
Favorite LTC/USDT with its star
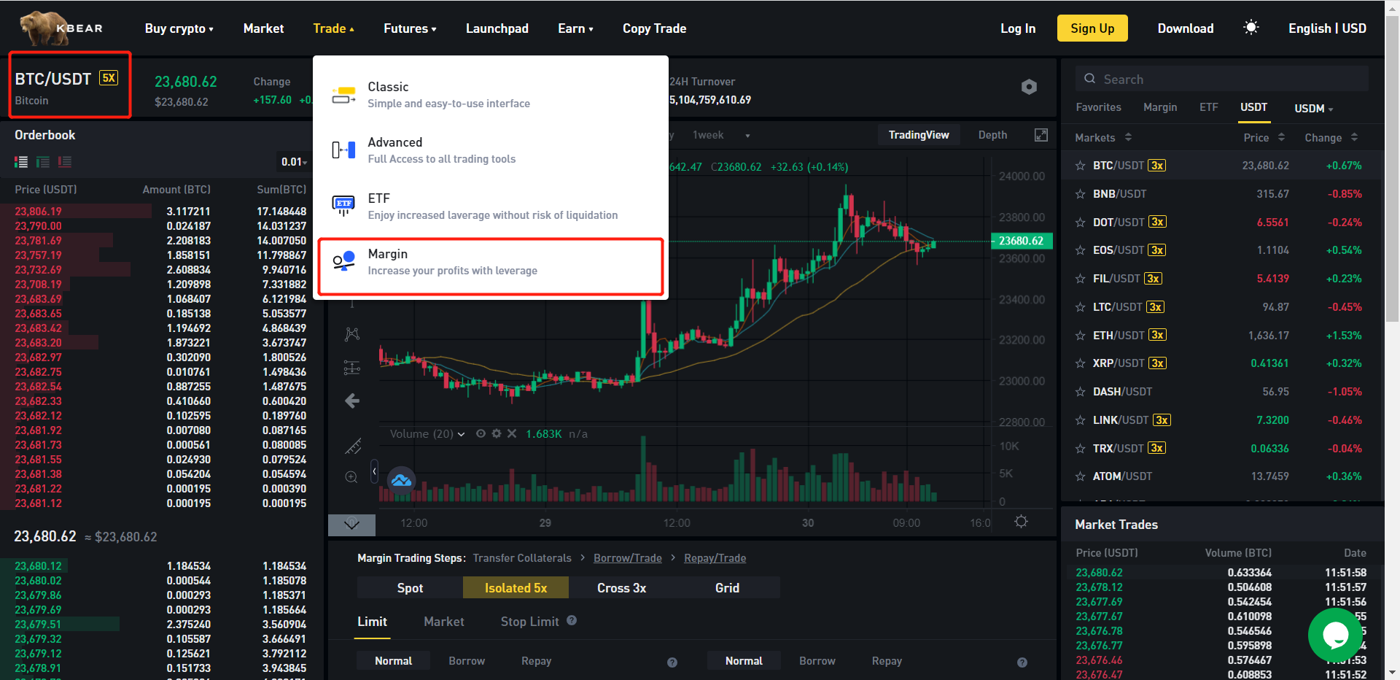(x=1081, y=307)
